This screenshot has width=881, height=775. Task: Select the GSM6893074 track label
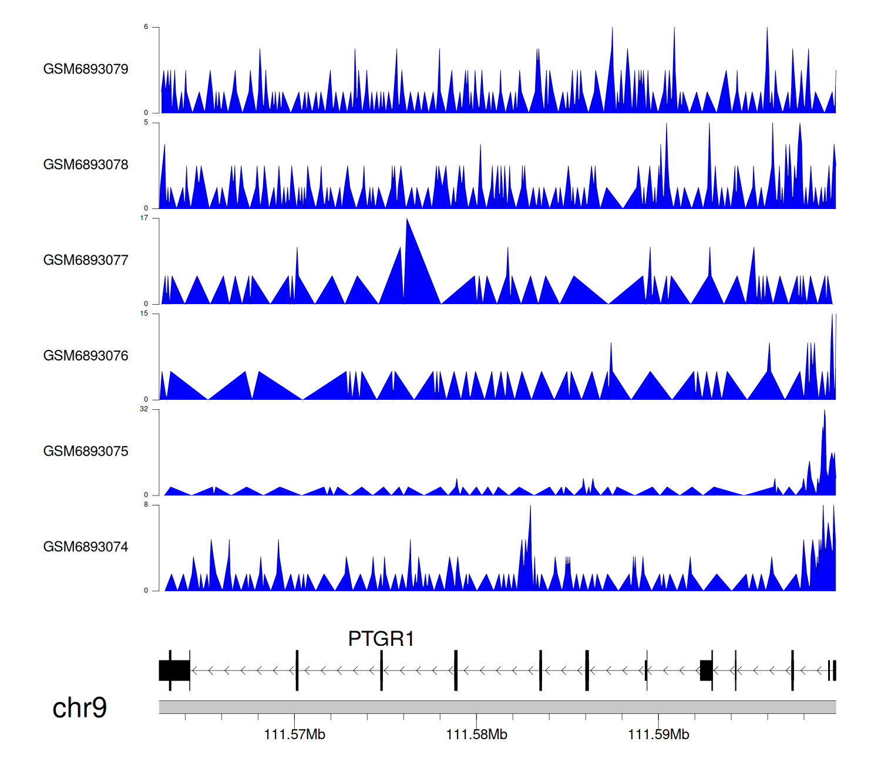(86, 547)
